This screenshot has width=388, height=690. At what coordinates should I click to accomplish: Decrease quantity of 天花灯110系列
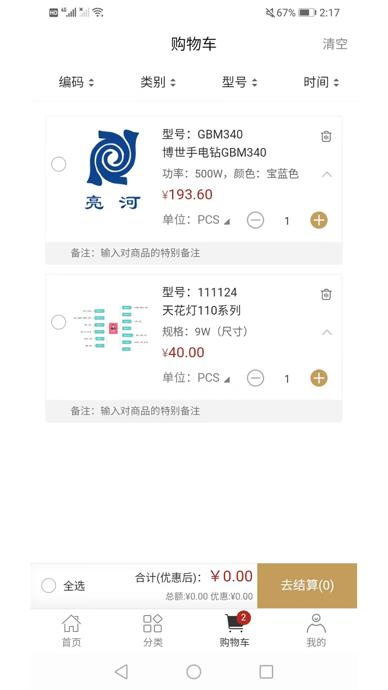click(255, 378)
